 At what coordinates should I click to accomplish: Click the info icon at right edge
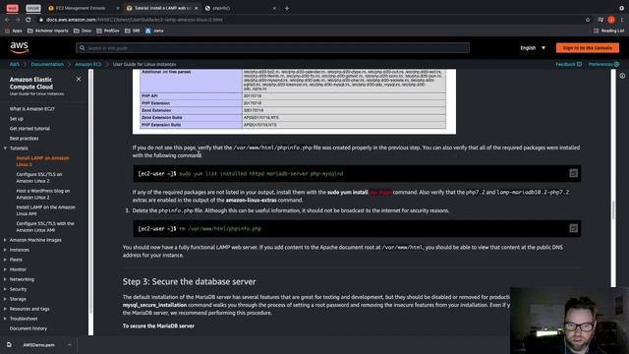622,76
